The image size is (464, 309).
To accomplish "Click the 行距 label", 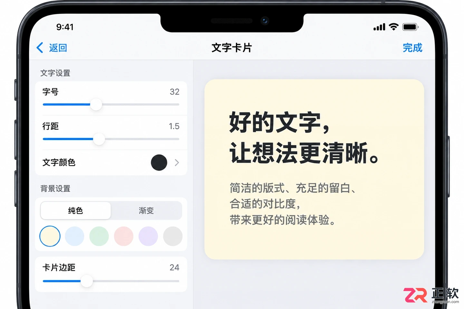I will pyautogui.click(x=51, y=126).
